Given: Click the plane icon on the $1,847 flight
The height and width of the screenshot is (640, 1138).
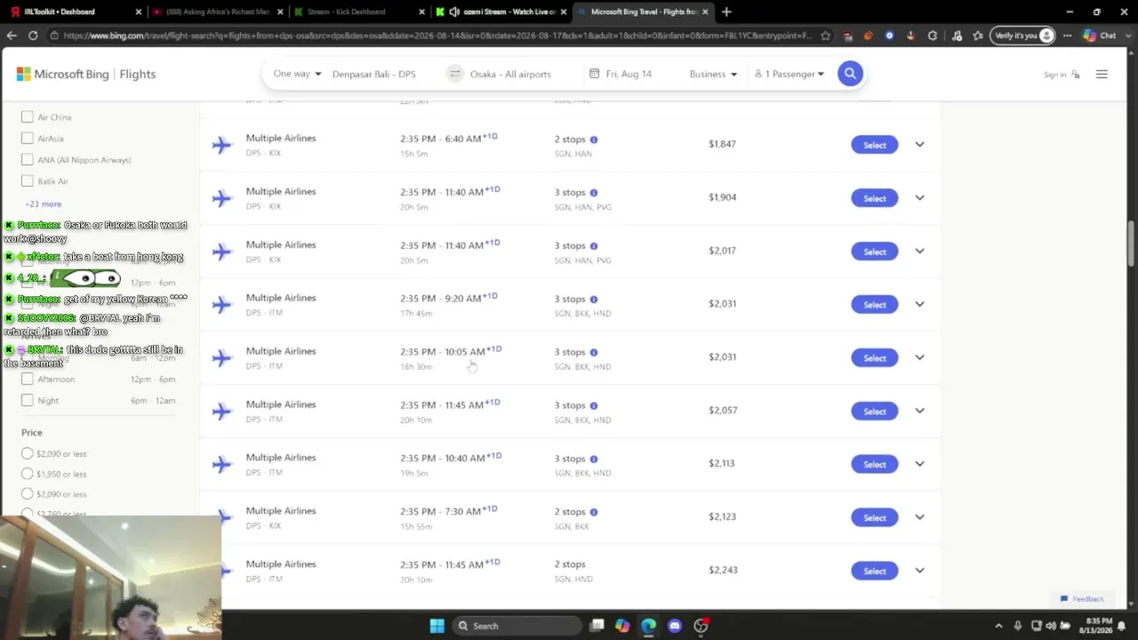Looking at the screenshot, I should tap(222, 145).
